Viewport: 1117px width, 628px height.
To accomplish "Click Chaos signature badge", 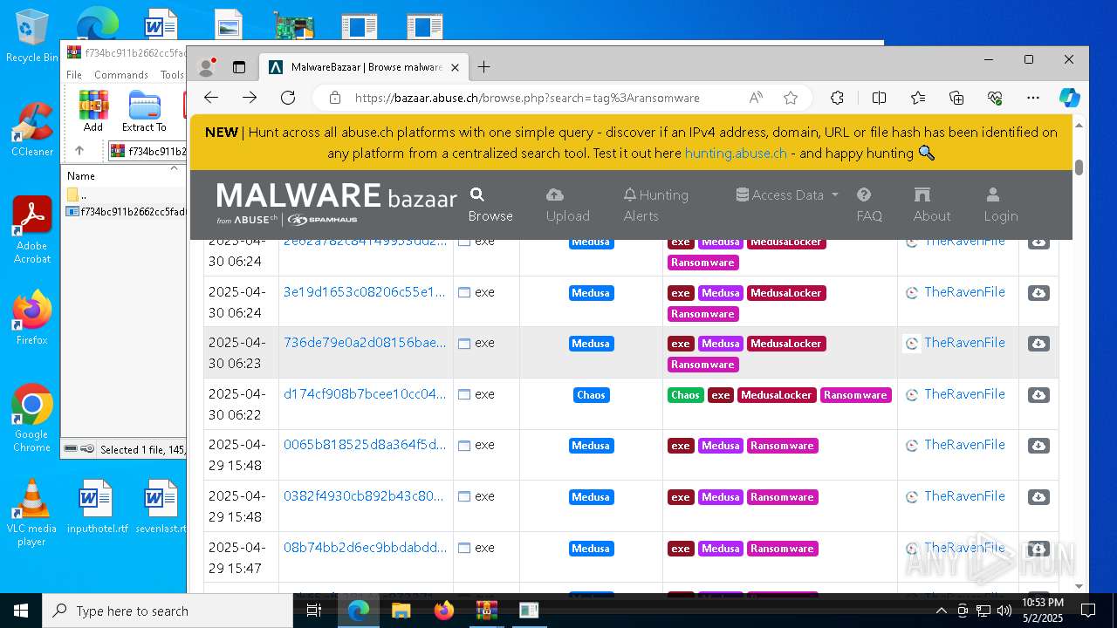I will pyautogui.click(x=591, y=395).
